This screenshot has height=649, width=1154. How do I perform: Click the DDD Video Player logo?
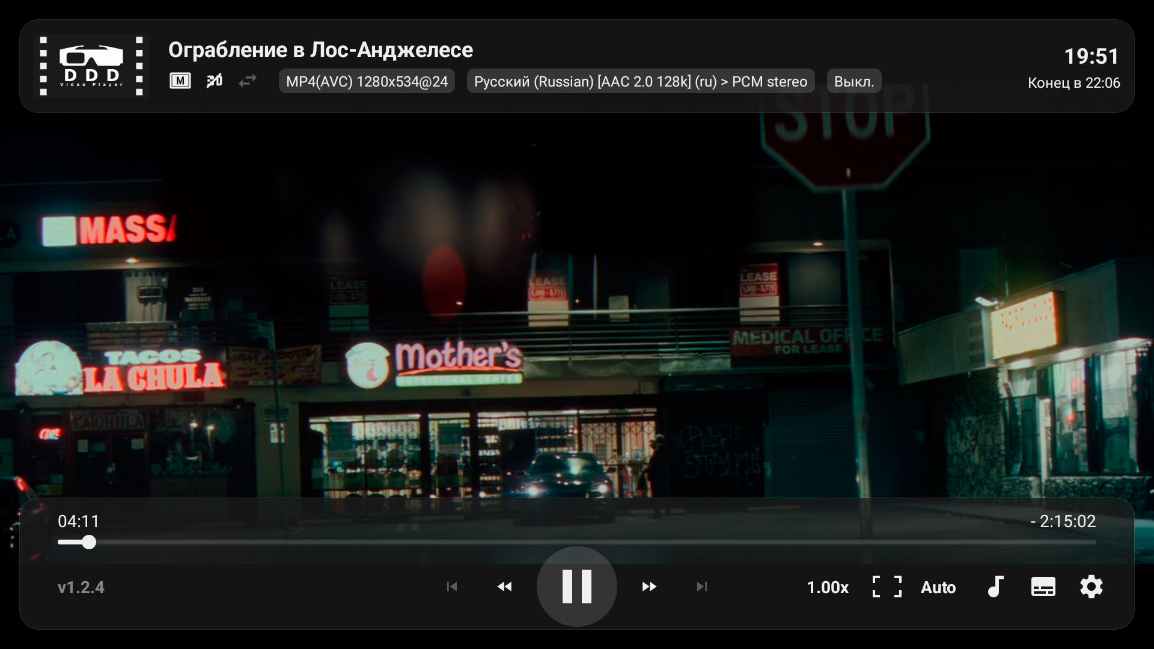[91, 66]
